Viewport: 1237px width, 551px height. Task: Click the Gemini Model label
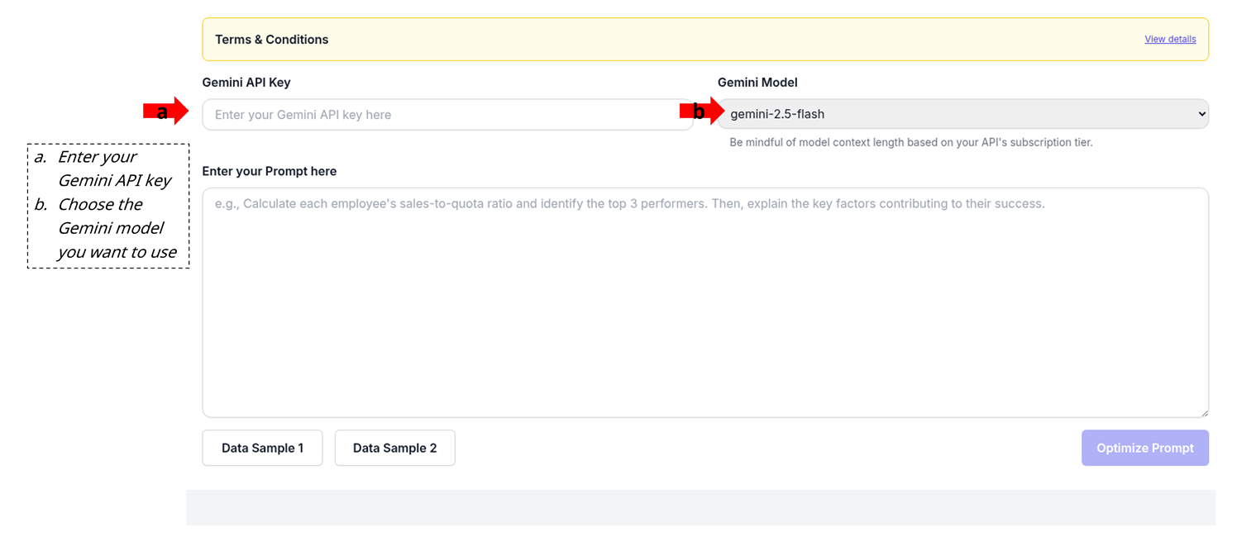757,83
